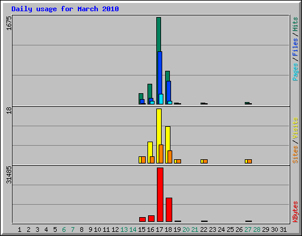The width and height of the screenshot is (302, 236).
Task: Select the cyan Pages bar for day 17
Action: [161, 99]
